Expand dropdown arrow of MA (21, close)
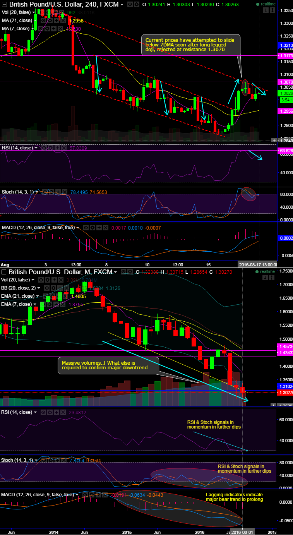Viewport: 293px width, 535px height. tap(35, 21)
